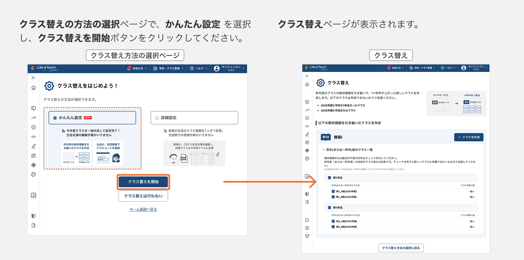Viewport: 524px width, 260px height.
Task: Click the クラス替えを開始 button
Action: tap(143, 182)
